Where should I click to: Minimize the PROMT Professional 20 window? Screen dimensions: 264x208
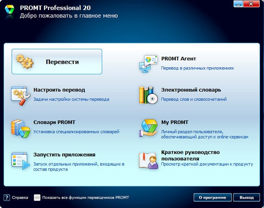(238, 4)
